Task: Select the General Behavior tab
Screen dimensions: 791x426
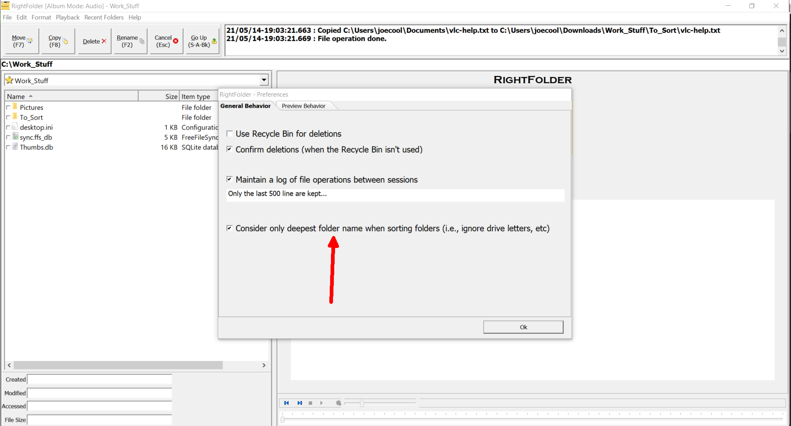Action: [x=245, y=106]
